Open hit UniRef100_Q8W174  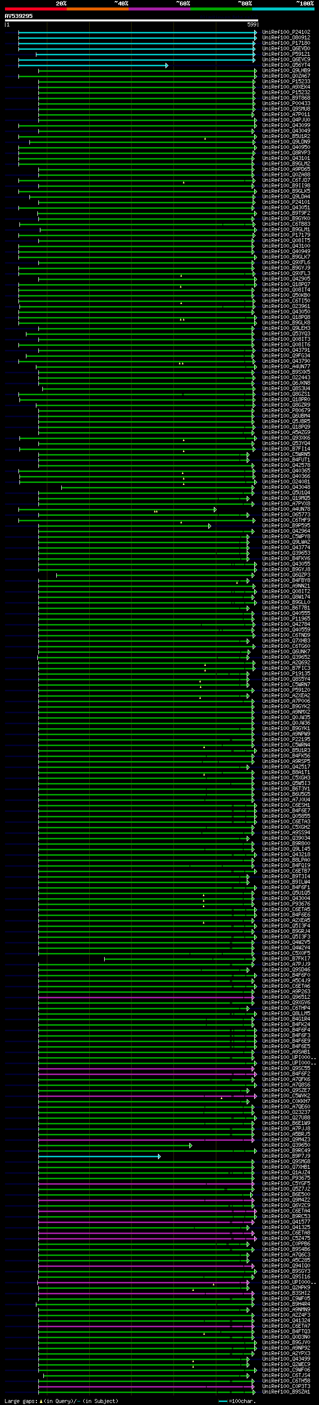pyautogui.click(x=286, y=597)
